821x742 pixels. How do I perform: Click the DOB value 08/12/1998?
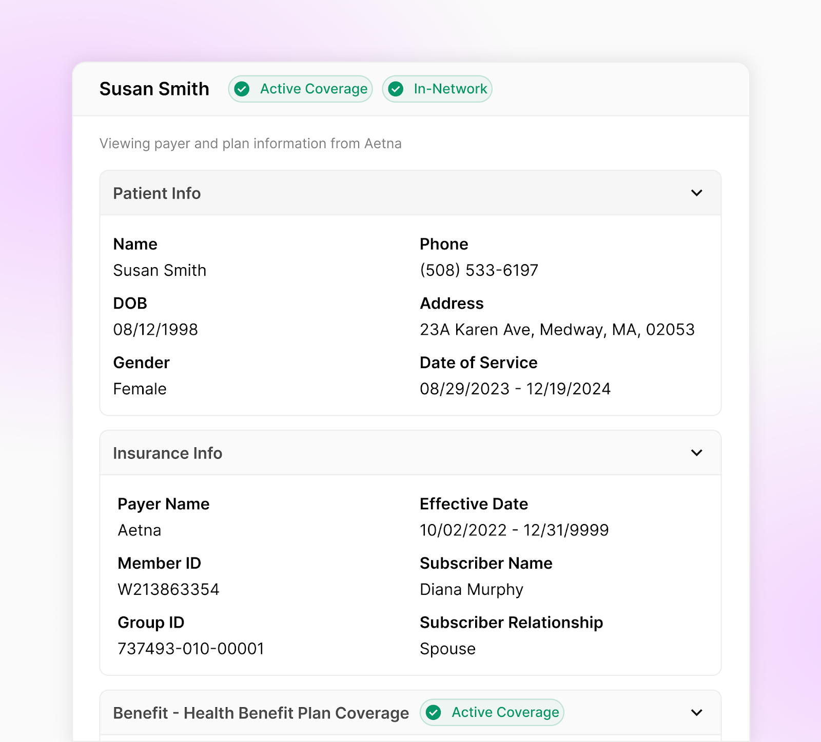[155, 330]
